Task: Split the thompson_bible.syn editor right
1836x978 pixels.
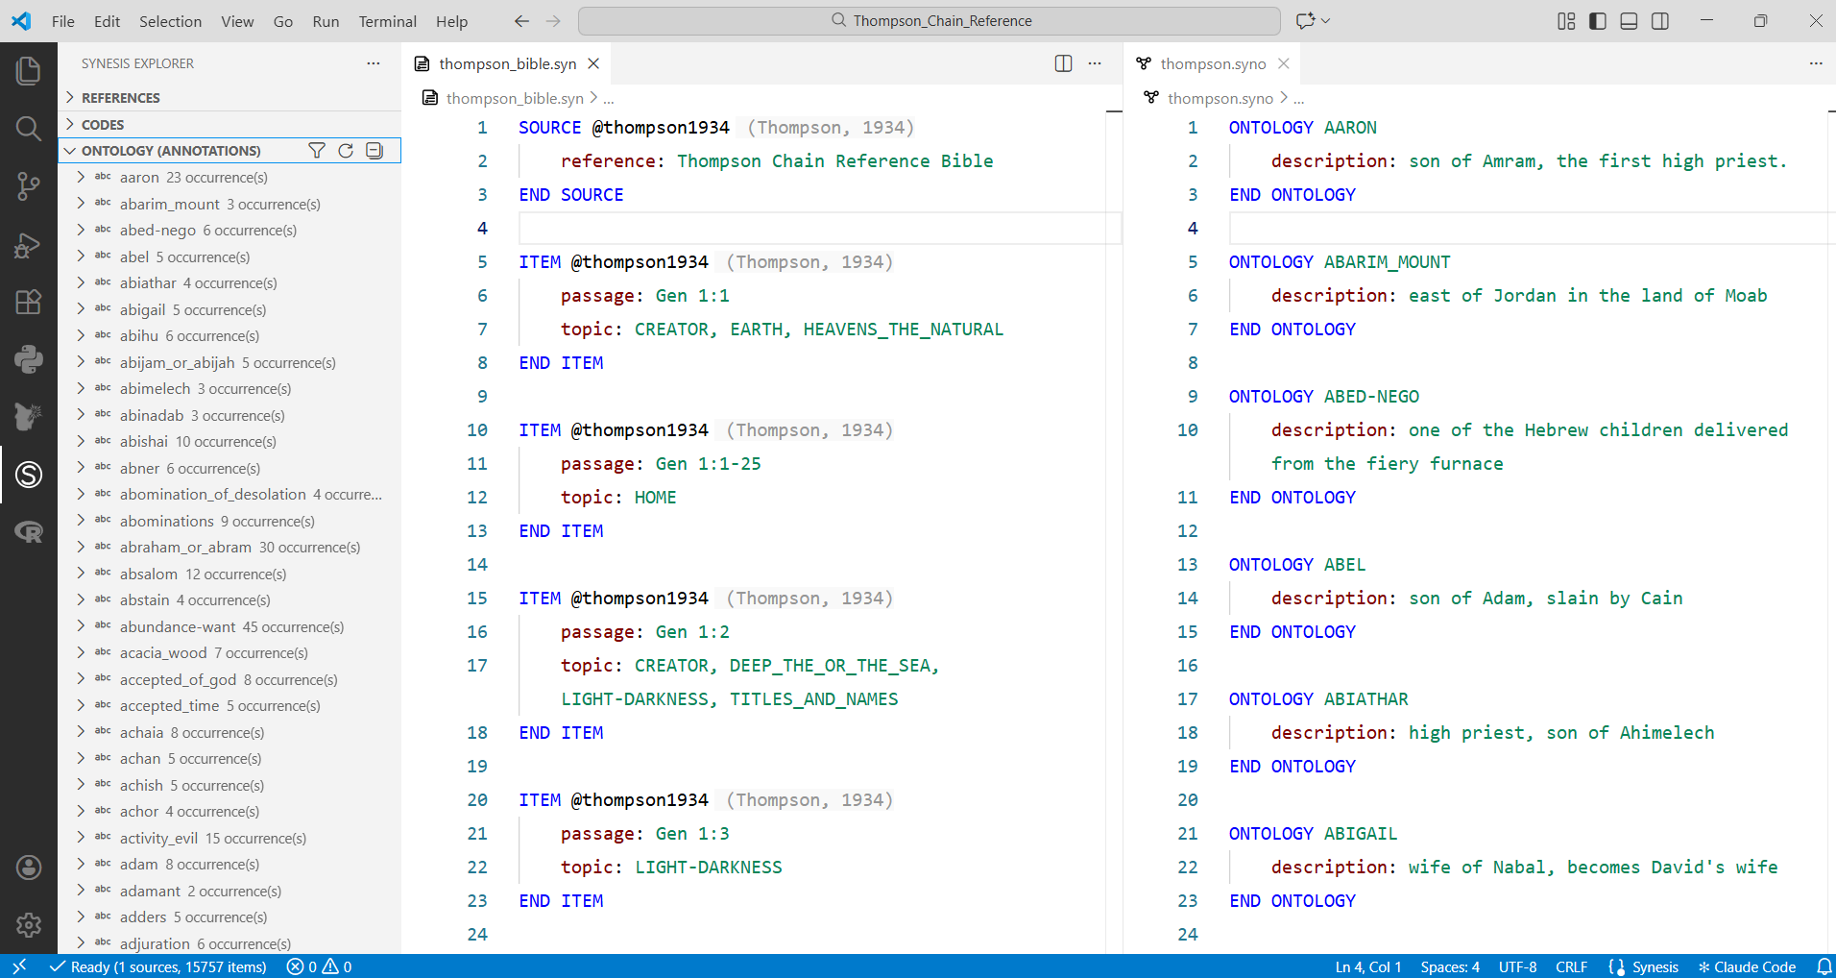Action: [x=1063, y=63]
